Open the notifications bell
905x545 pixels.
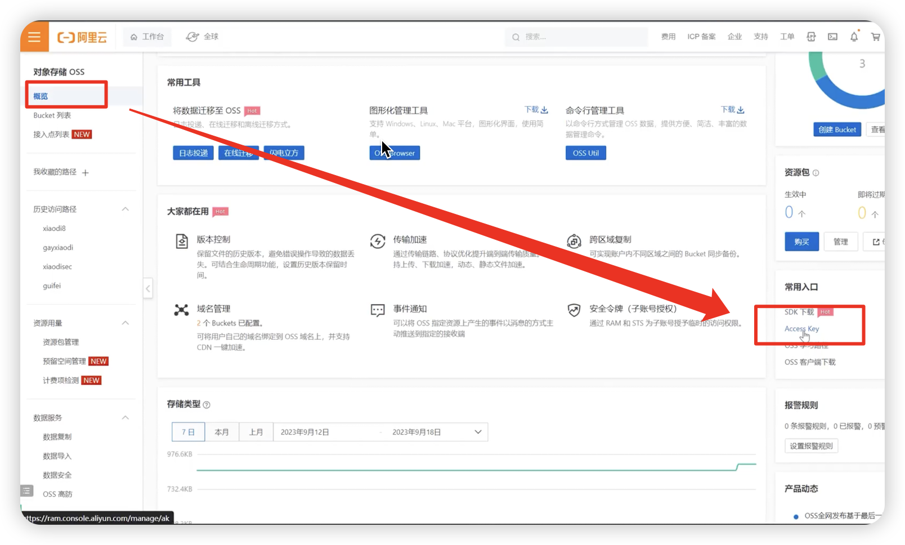pos(854,37)
